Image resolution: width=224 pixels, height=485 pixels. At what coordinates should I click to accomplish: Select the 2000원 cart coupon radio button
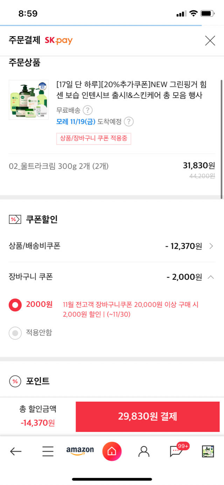[15, 305]
